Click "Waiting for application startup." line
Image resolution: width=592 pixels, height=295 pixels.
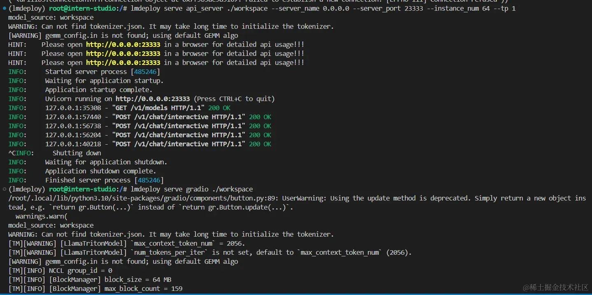(104, 81)
